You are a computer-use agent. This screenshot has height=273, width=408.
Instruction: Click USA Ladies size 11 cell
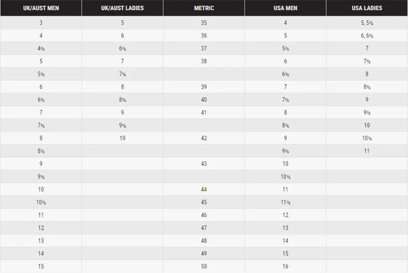[367, 151]
